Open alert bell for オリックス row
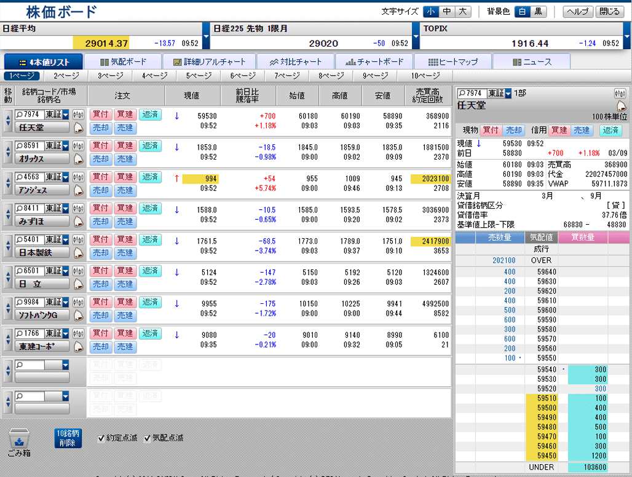 78,159
